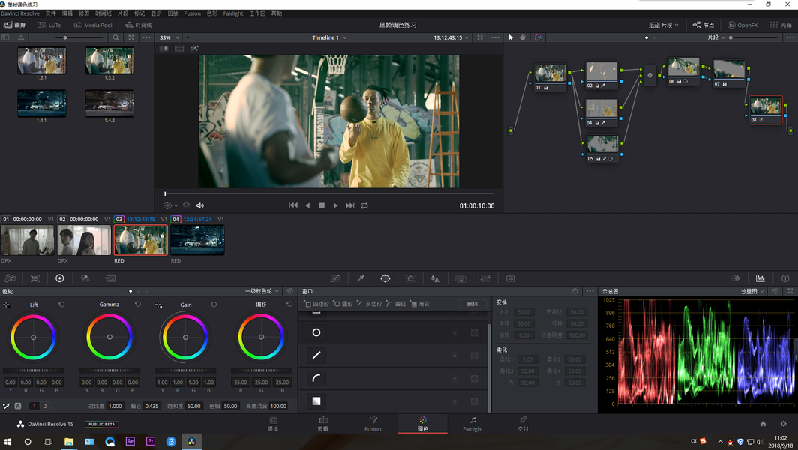Open the Qualifier eyedropper palette
The width and height of the screenshot is (798, 450).
[x=360, y=278]
